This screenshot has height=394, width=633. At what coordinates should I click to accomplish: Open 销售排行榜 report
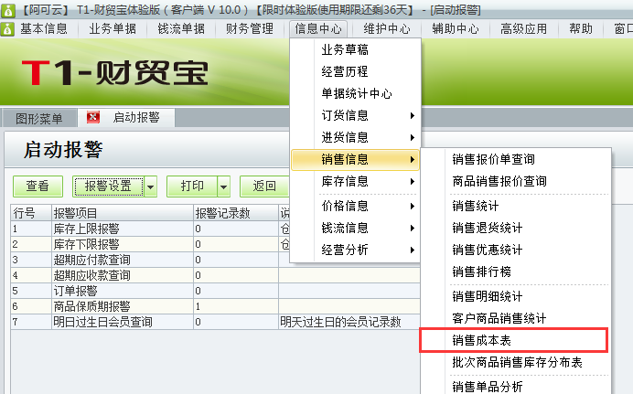[515, 272]
